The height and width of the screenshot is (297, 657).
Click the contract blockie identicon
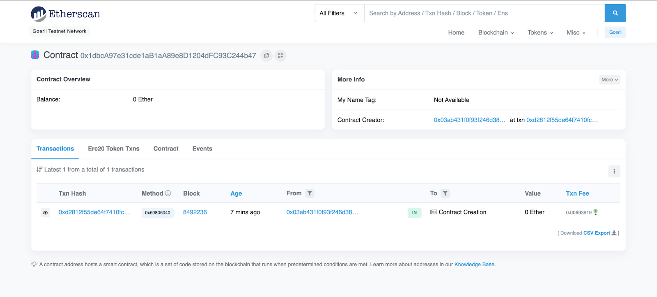coord(35,55)
